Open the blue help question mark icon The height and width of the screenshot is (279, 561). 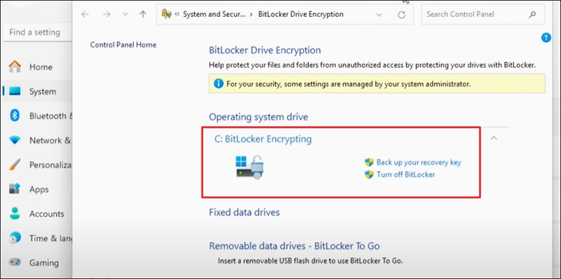point(546,37)
